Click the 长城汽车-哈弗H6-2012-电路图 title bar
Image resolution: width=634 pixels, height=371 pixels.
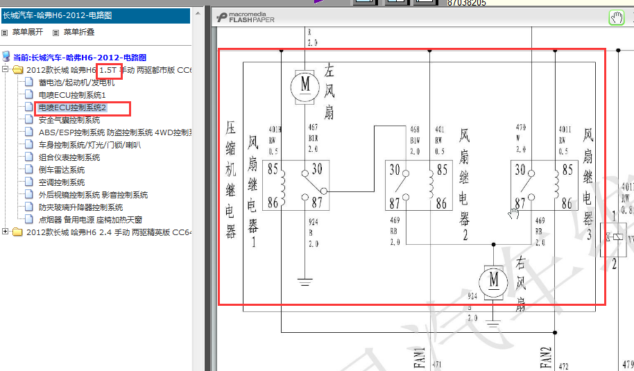pos(96,16)
